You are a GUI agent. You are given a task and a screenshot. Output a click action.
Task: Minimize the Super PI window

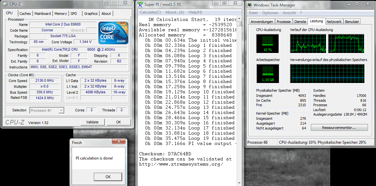(216, 3)
